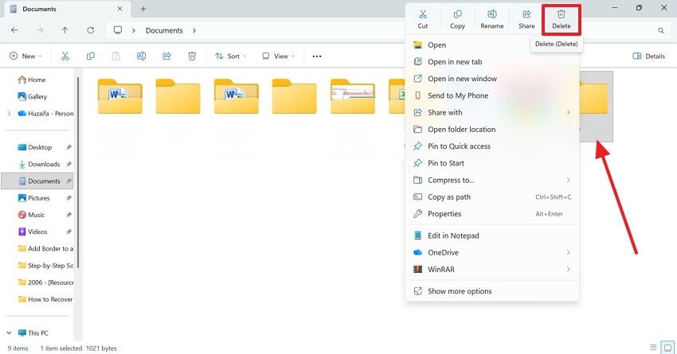
Task: Click the Documents segment in address bar
Action: (164, 30)
